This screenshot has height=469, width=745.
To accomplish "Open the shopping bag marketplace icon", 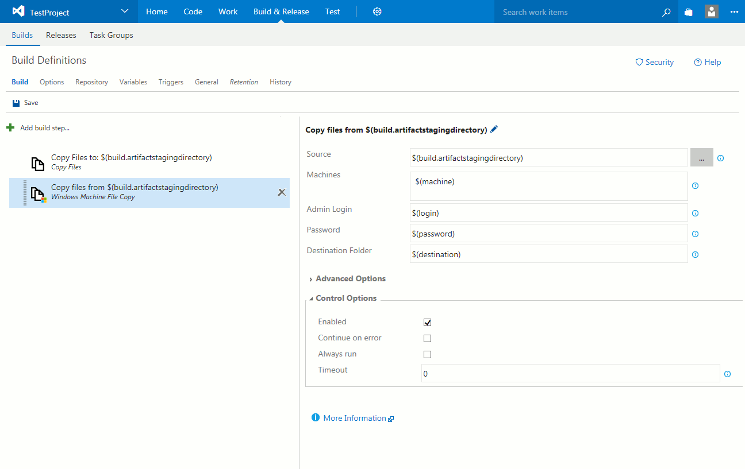I will (x=689, y=12).
